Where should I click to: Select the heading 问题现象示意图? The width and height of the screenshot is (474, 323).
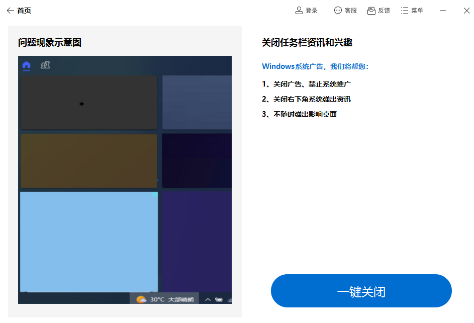[x=50, y=42]
